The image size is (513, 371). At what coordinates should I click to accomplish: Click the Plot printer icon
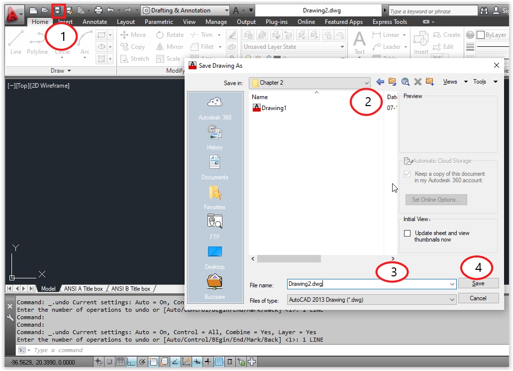(98, 10)
